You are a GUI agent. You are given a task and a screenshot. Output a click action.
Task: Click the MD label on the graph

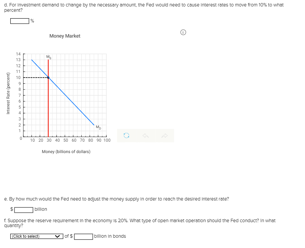click(x=98, y=128)
